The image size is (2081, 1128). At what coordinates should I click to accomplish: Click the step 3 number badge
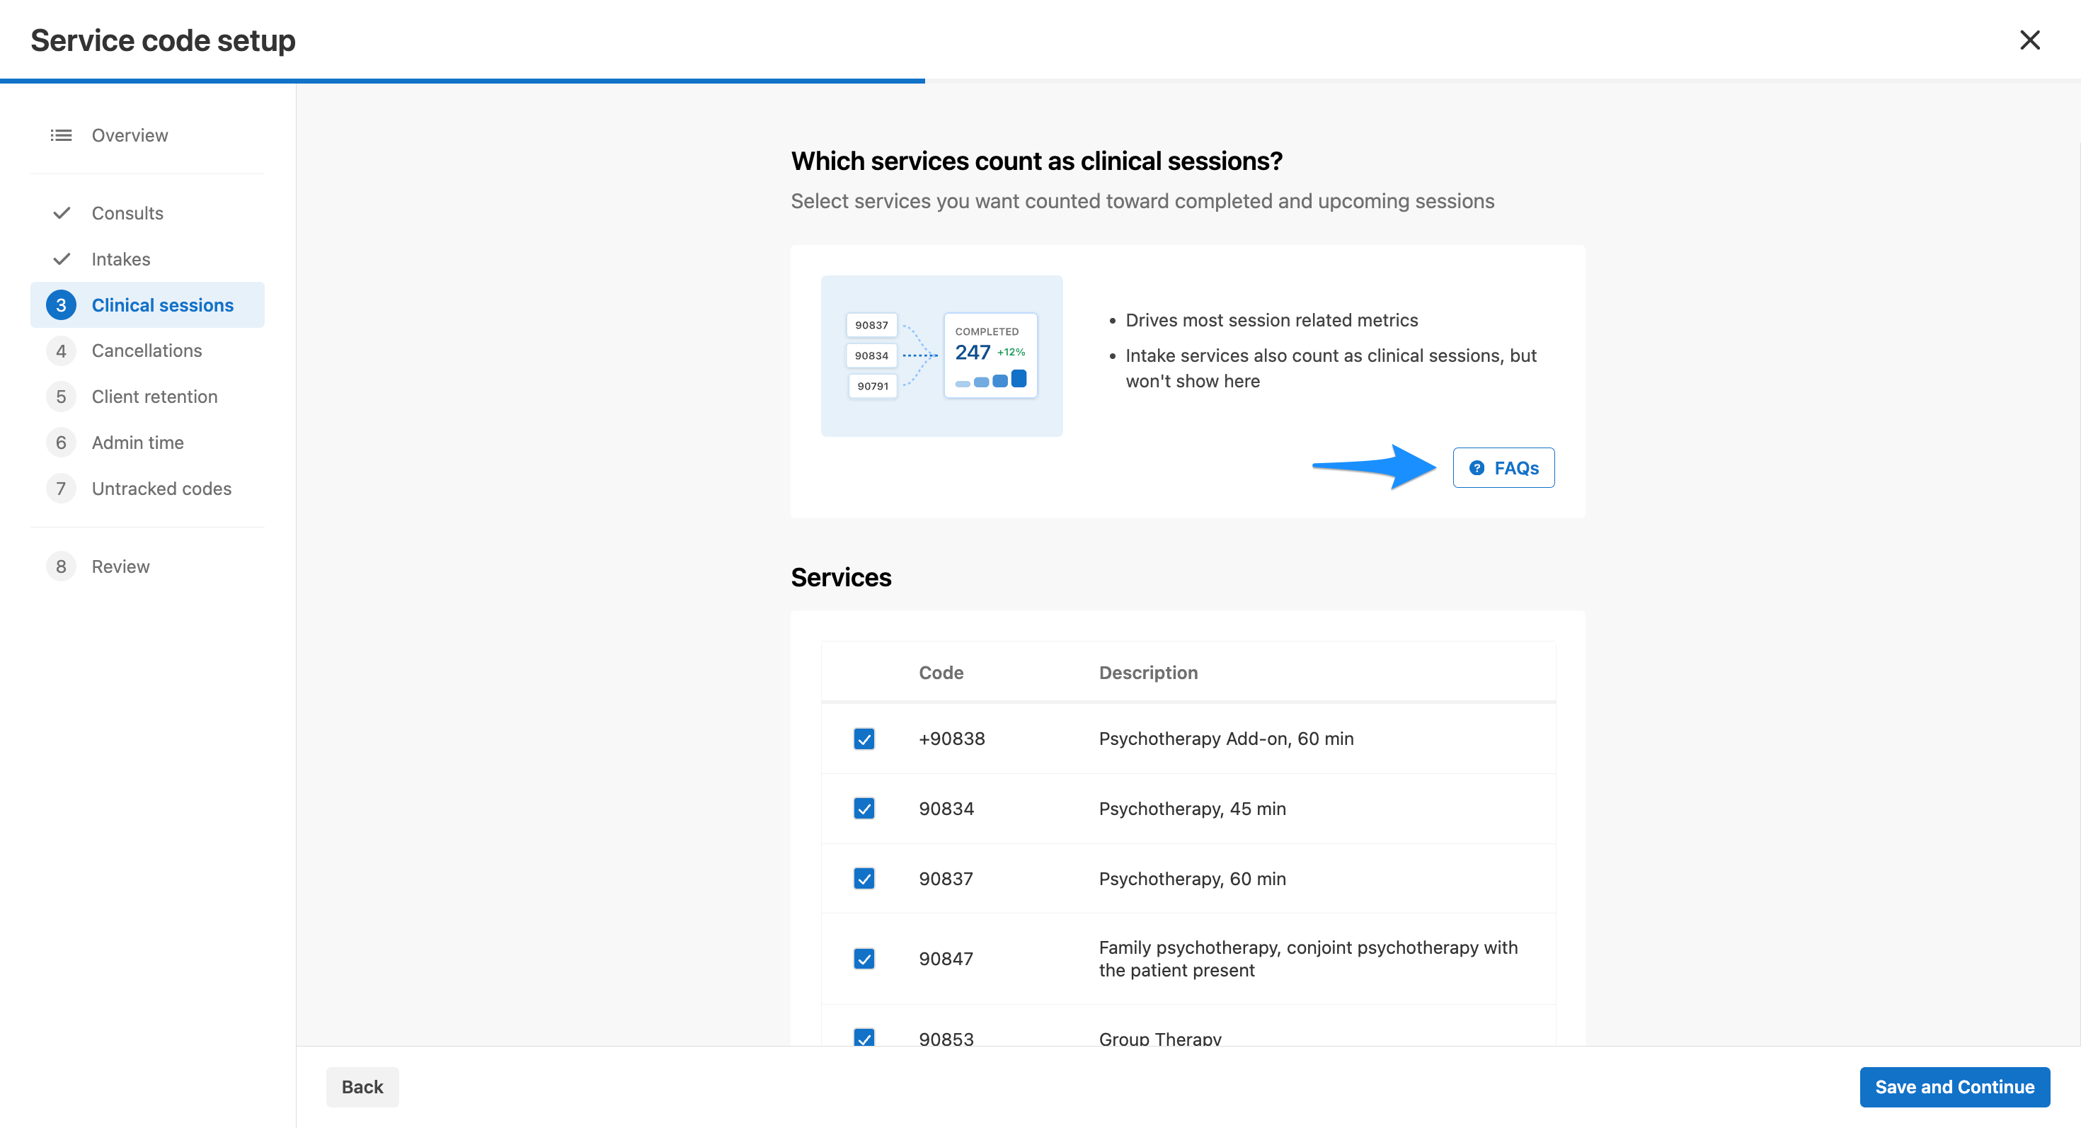[62, 304]
